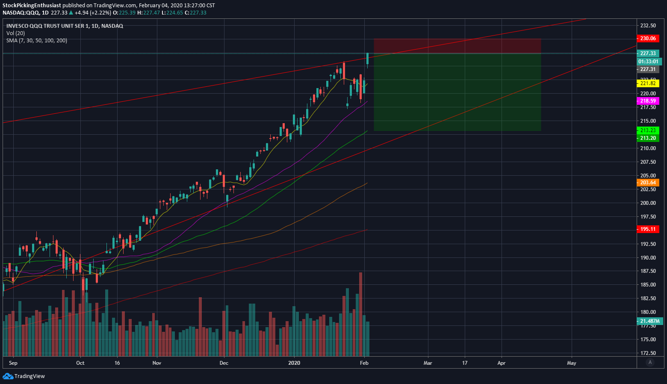Click the Feb date label on the time axis
Screen dimensions: 667x384
click(364, 363)
